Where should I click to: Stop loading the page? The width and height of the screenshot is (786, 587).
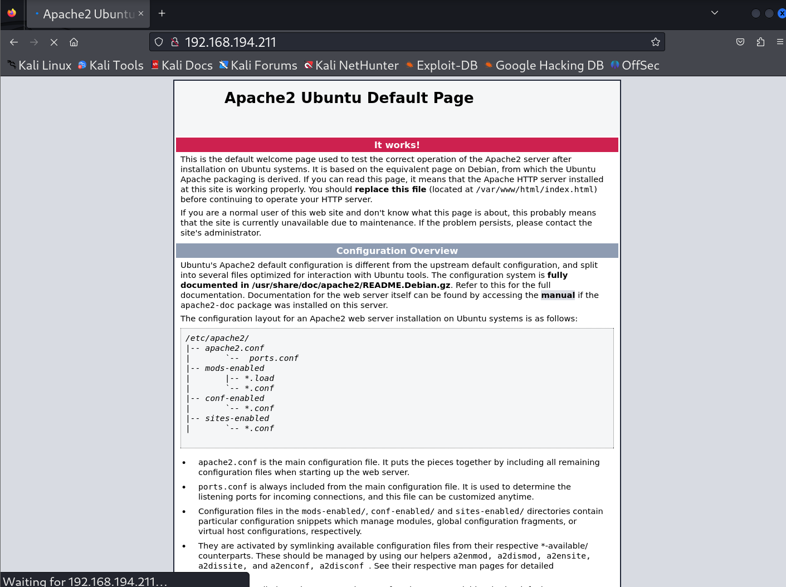54,42
